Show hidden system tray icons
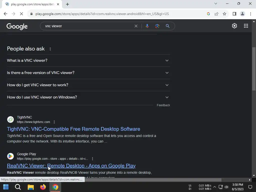This screenshot has width=256, height=192. pyautogui.click(x=215, y=187)
